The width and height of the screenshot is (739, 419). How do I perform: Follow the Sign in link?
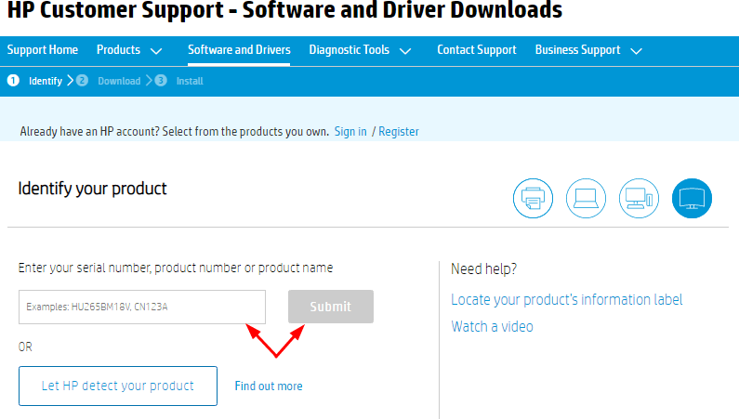coord(350,131)
